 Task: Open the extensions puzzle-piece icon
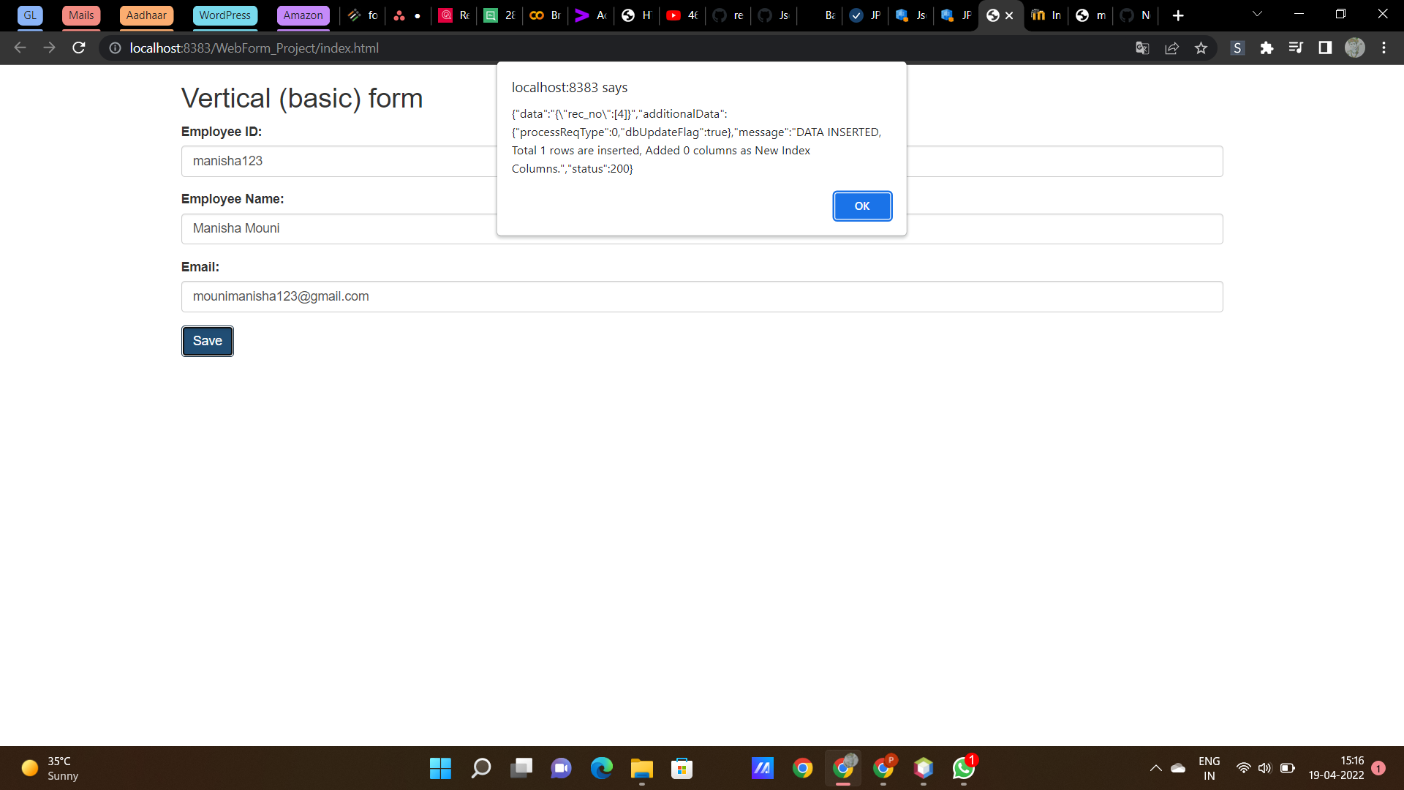pyautogui.click(x=1267, y=48)
